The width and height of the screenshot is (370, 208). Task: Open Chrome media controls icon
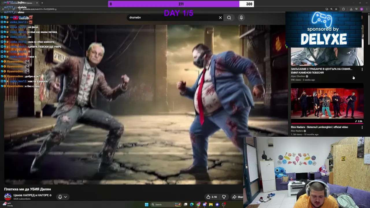pos(356,9)
